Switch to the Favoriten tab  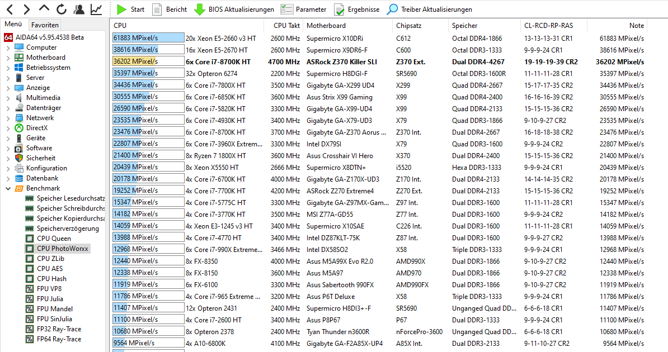coord(45,25)
